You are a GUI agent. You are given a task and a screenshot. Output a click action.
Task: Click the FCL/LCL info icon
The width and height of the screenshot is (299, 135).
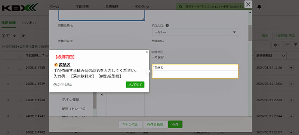(x=167, y=25)
